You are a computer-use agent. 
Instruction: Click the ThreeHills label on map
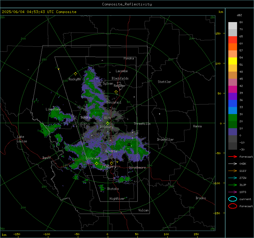tap(142, 124)
